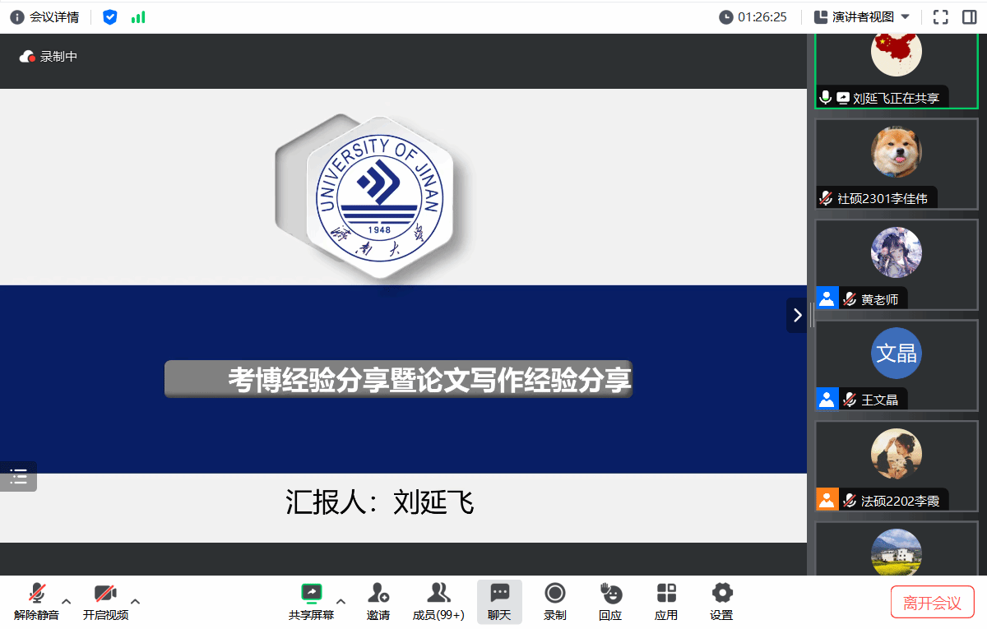Expand video options arrow beside 开启视频
This screenshot has width=987, height=629.
(x=136, y=601)
